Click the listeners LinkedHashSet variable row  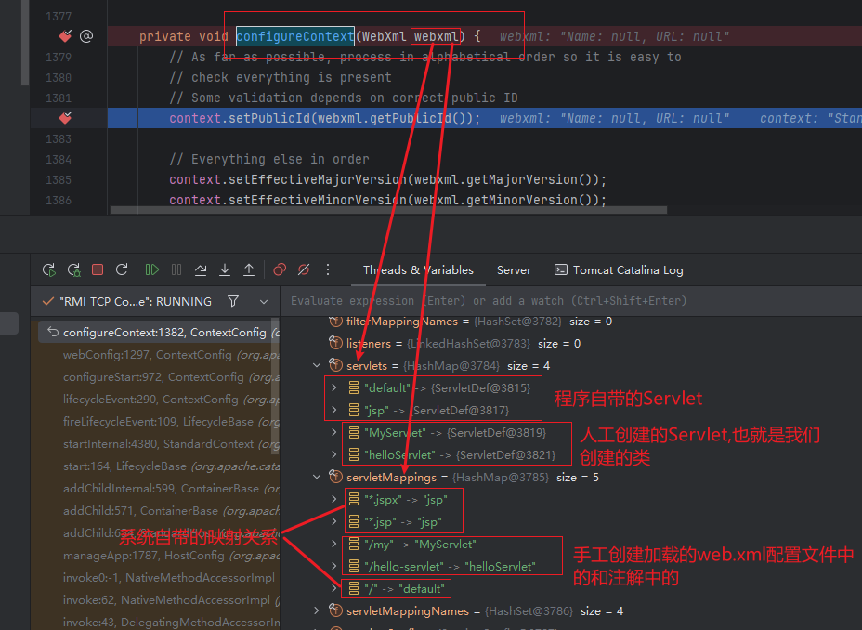click(x=572, y=343)
